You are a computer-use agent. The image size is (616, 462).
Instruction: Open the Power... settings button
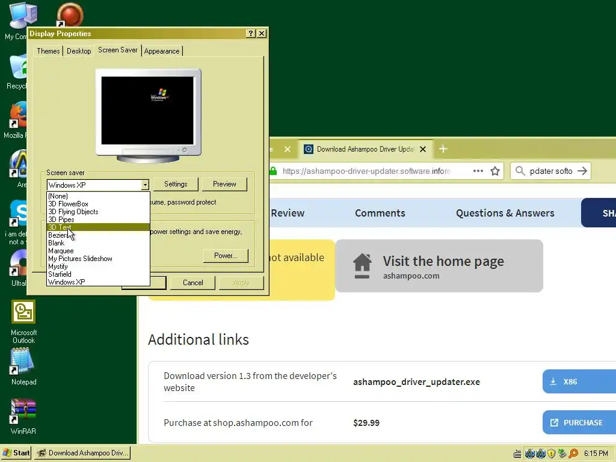pos(226,256)
